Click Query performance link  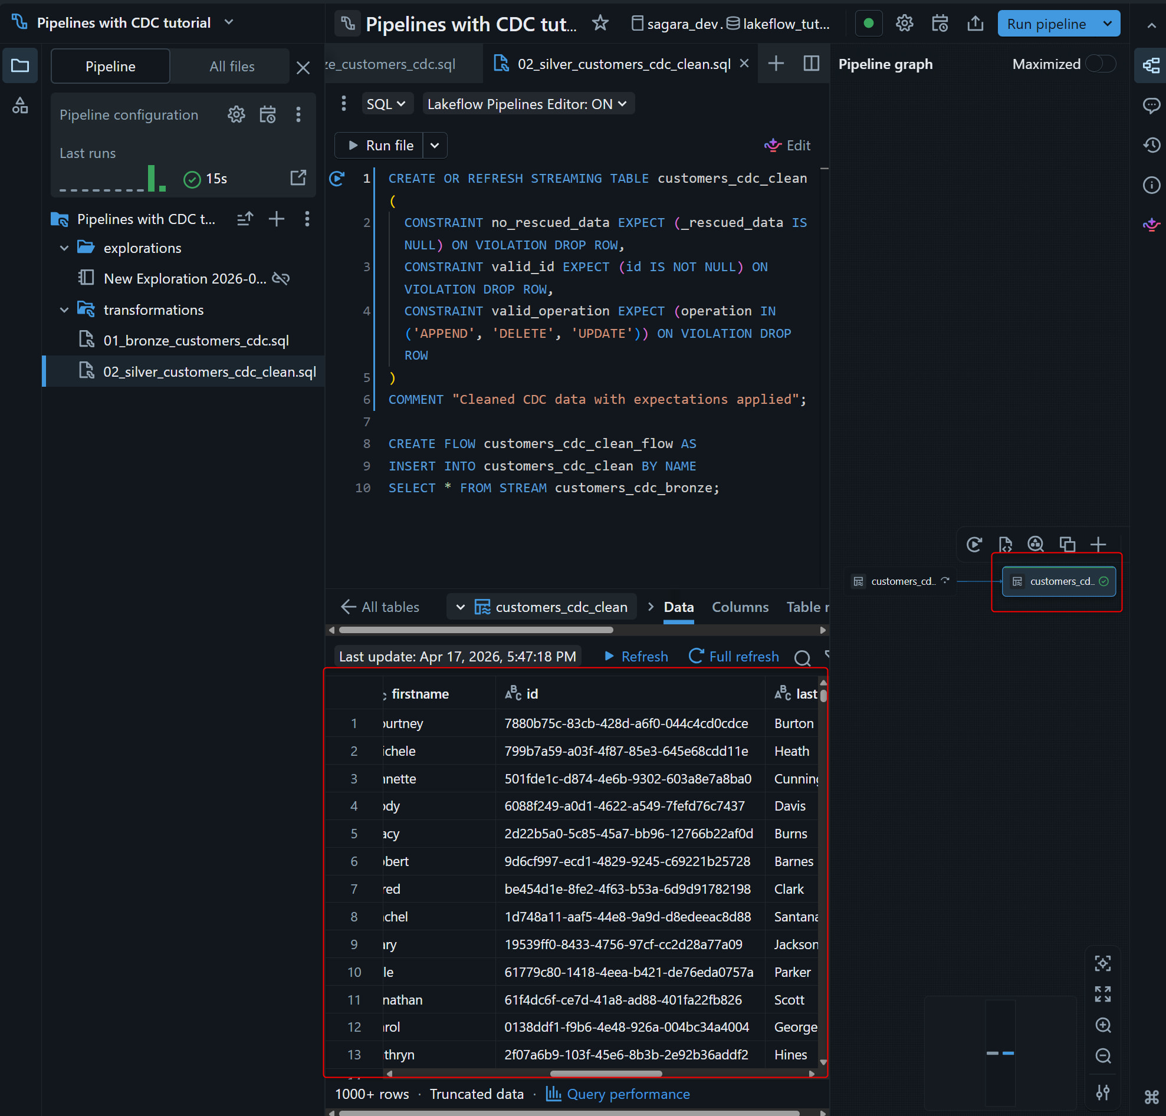(628, 1094)
